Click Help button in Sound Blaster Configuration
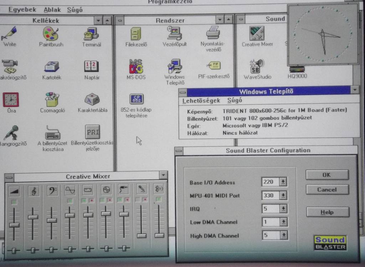365x267 pixels. pos(328,212)
